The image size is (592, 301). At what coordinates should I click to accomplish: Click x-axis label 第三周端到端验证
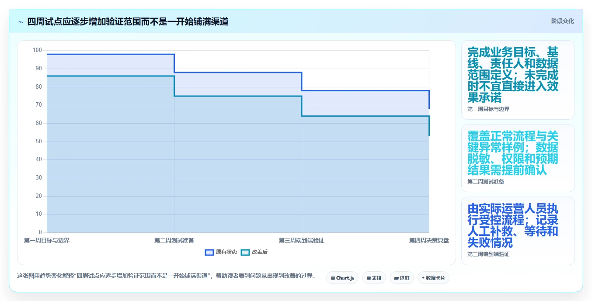point(302,240)
